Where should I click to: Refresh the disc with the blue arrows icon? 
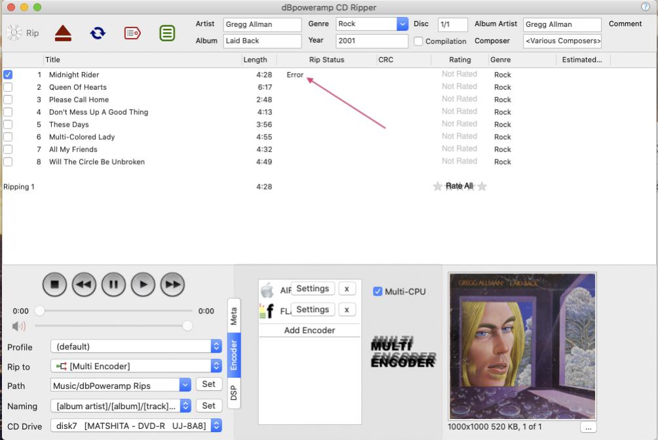[x=98, y=33]
